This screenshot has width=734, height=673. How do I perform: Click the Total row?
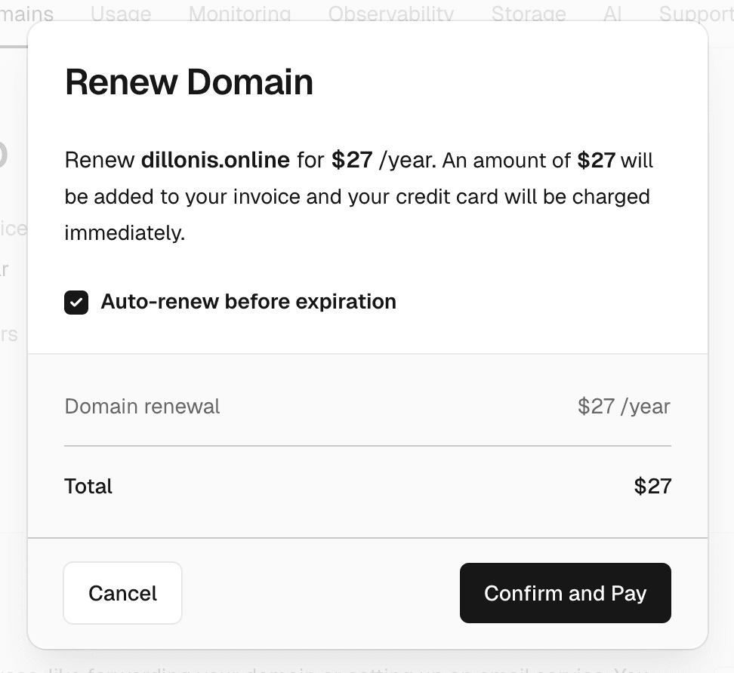(x=88, y=486)
